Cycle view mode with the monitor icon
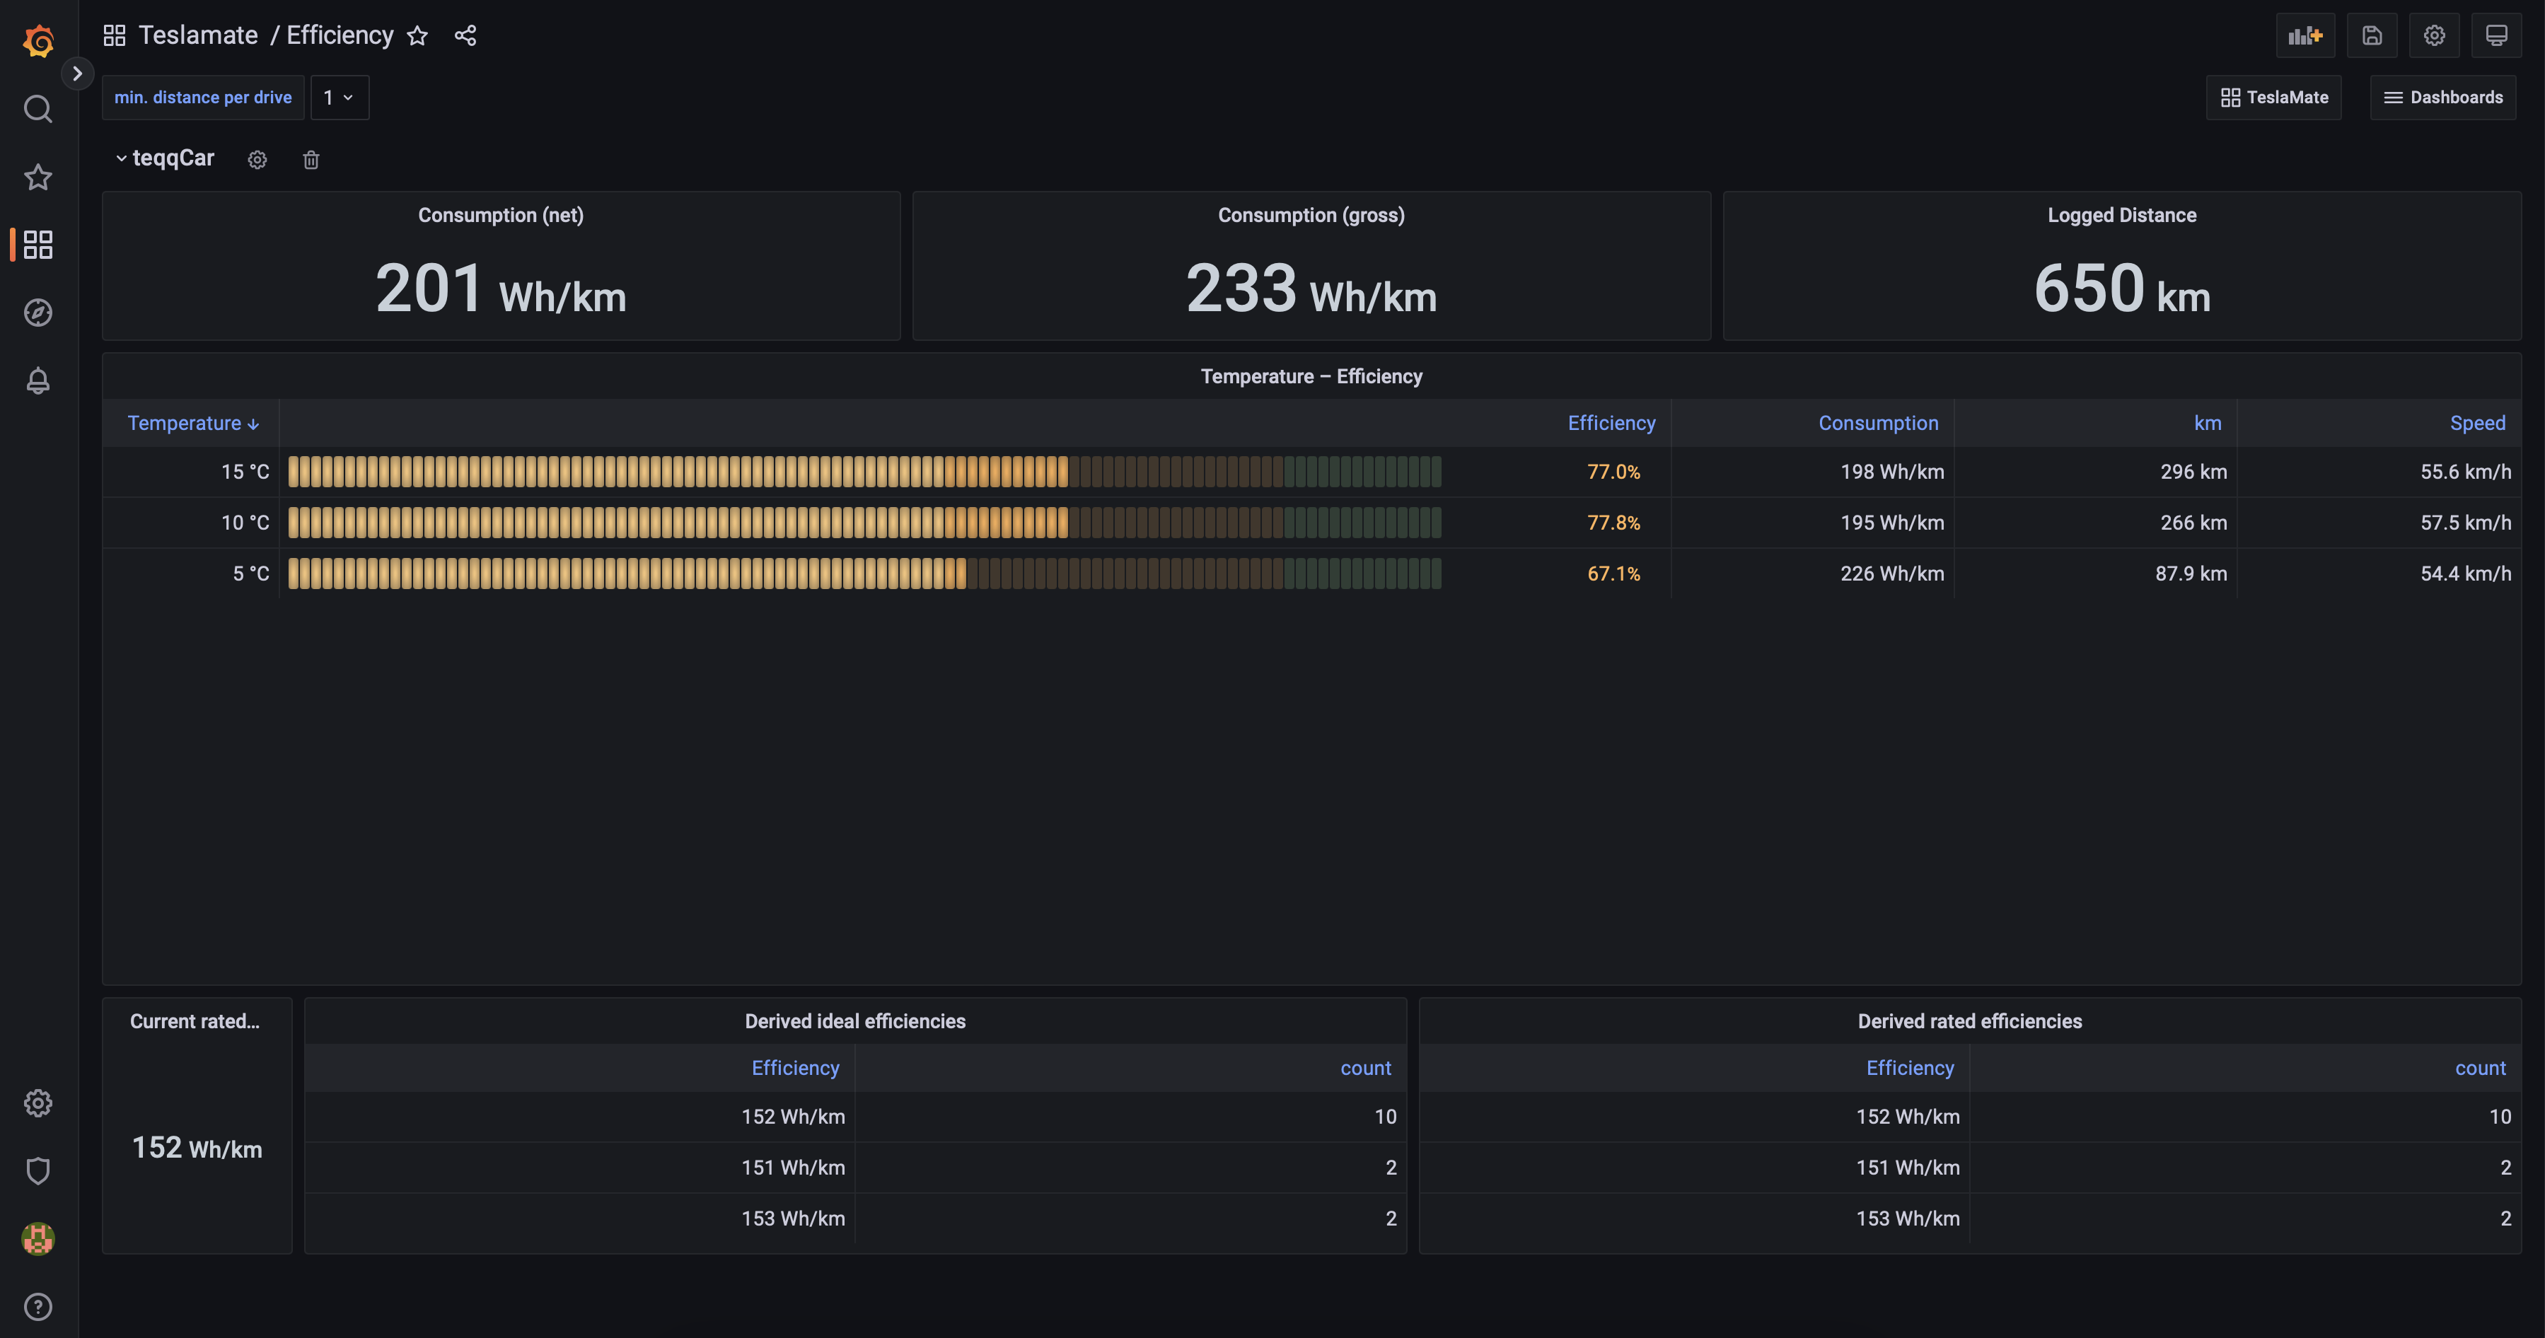This screenshot has width=2545, height=1338. click(2495, 37)
